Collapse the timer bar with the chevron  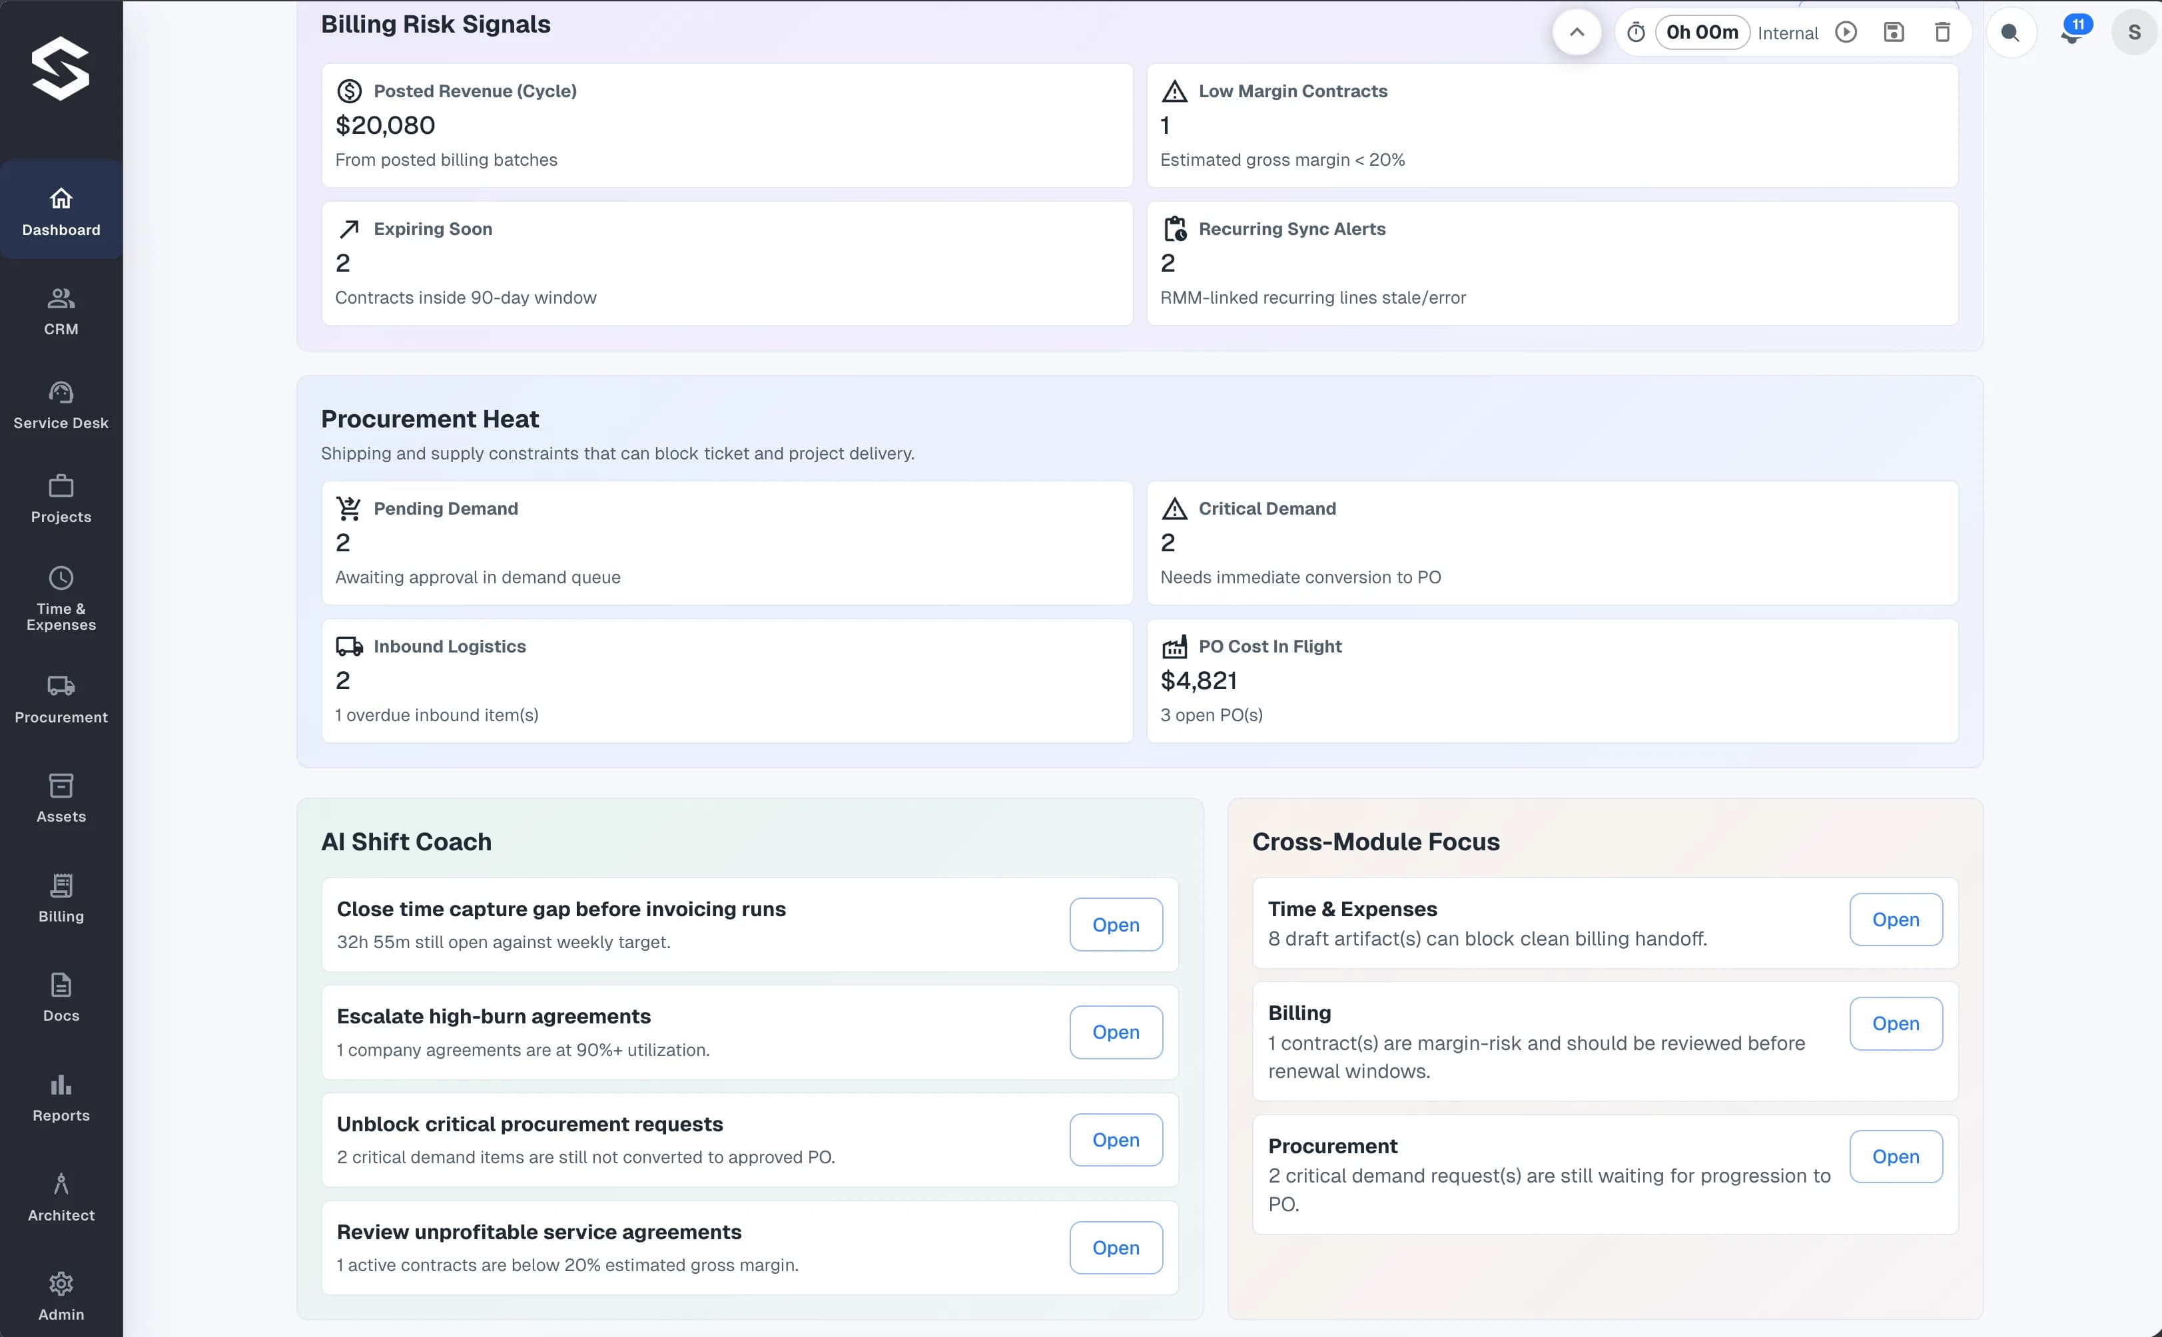click(1577, 32)
